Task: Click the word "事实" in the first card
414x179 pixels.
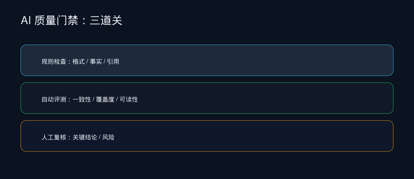Action: (x=96, y=62)
